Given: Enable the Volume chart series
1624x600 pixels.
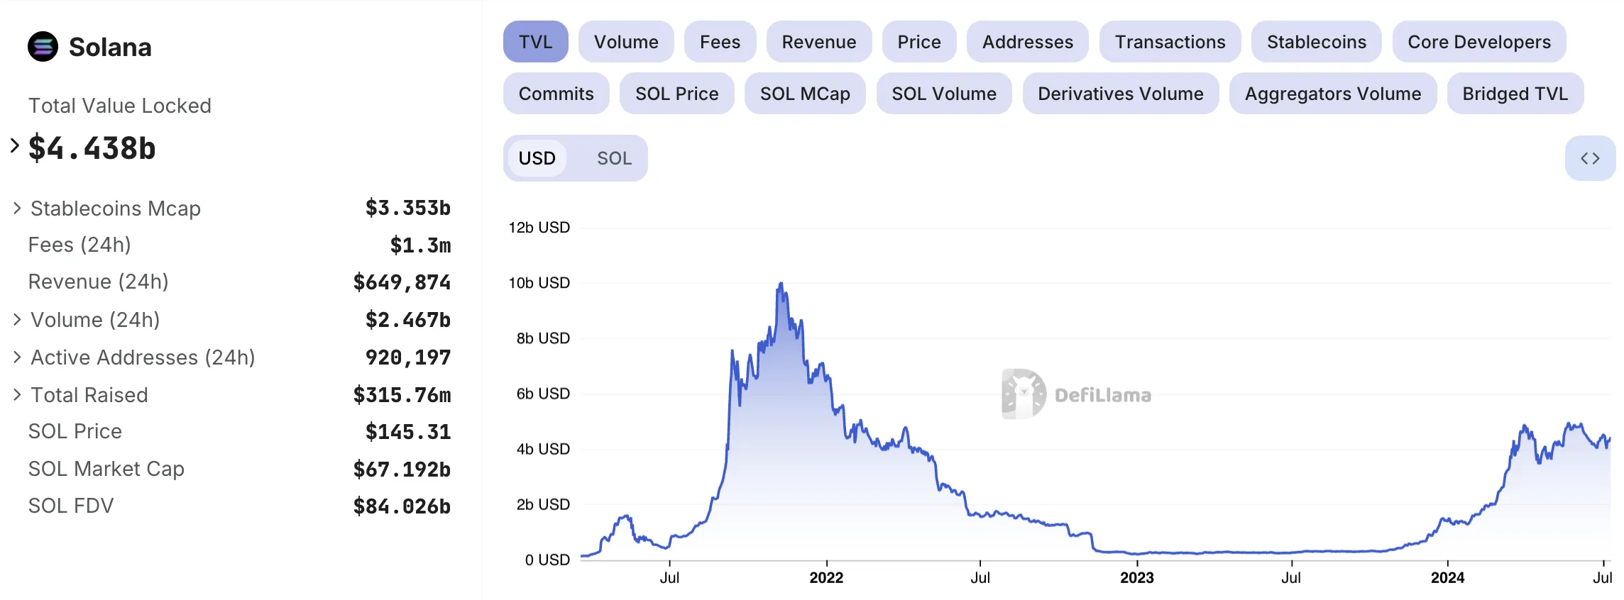Looking at the screenshot, I should (x=626, y=42).
